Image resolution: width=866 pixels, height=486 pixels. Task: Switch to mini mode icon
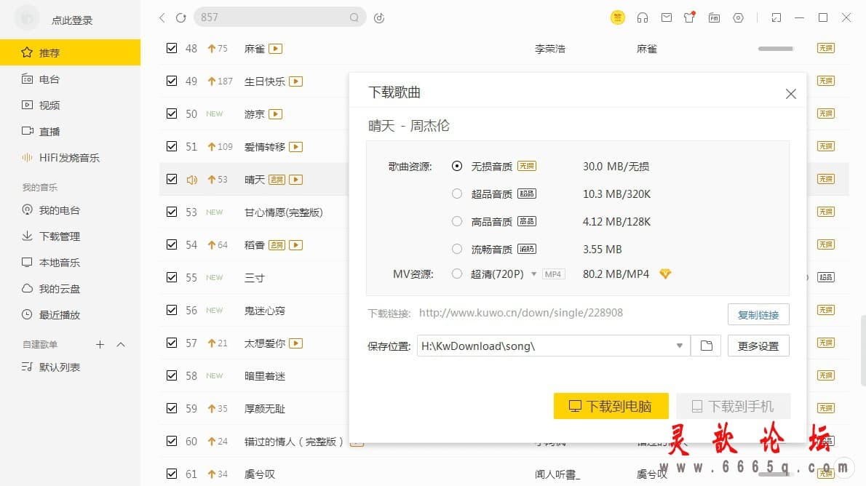click(776, 17)
